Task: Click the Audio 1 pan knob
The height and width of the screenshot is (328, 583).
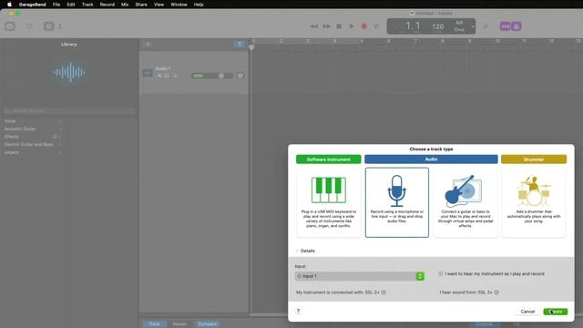Action: point(240,76)
